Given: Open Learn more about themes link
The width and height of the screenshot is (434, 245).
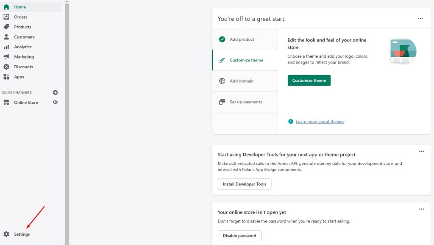Looking at the screenshot, I should (320, 122).
